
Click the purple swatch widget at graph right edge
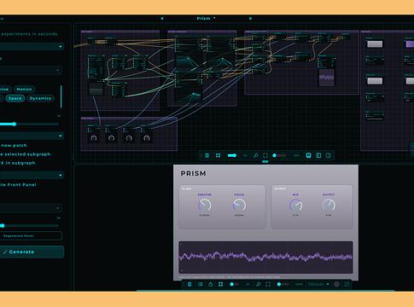410,44
